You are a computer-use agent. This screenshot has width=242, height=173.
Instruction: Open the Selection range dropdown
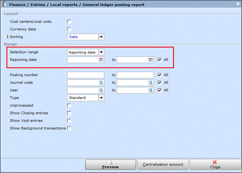pos(101,52)
